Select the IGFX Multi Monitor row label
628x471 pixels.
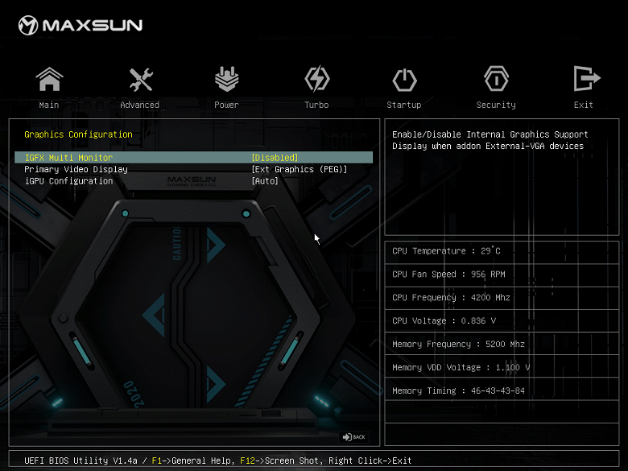point(68,158)
